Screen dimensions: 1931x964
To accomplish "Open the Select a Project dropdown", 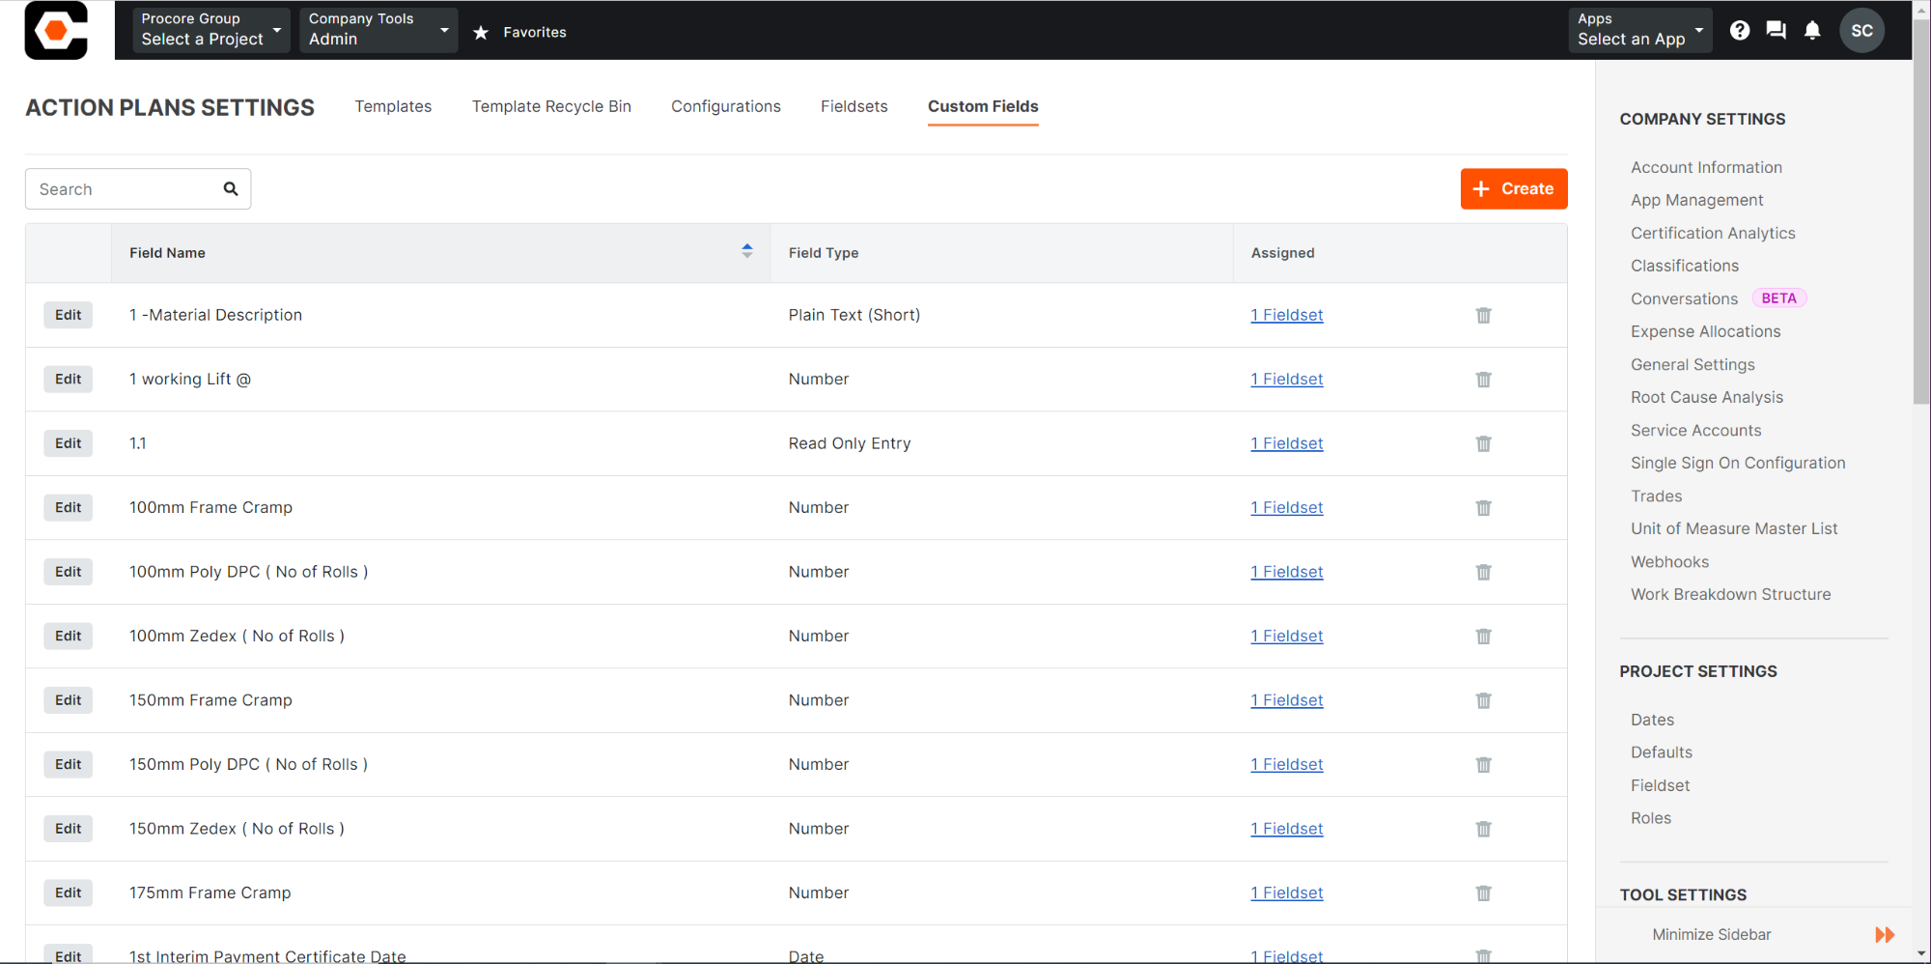I will [211, 30].
